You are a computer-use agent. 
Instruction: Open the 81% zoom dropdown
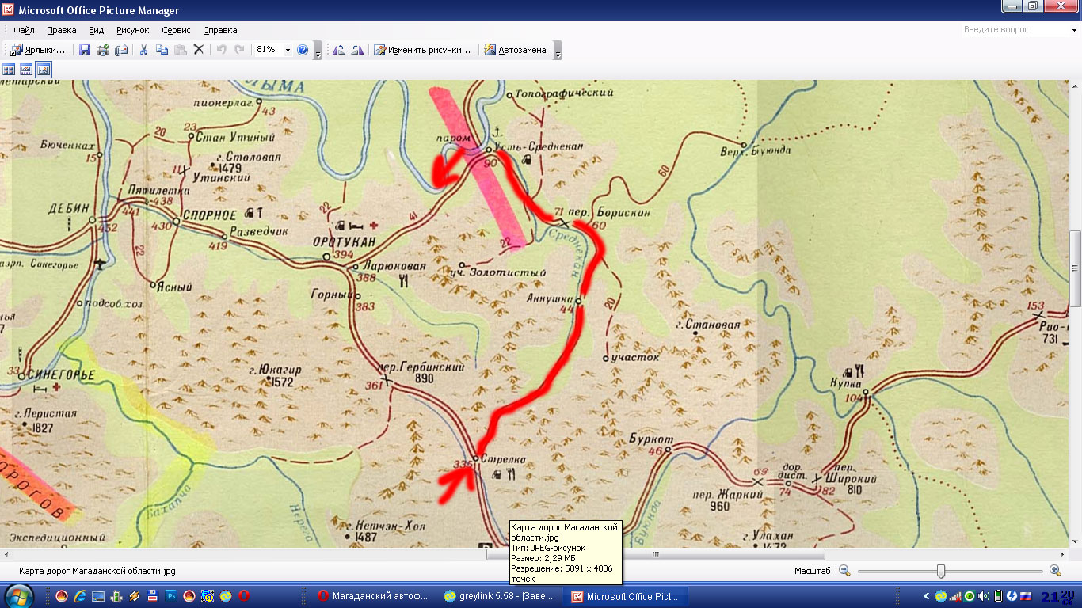pos(288,50)
